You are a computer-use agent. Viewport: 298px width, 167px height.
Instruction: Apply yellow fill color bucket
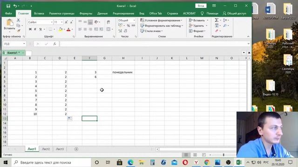61,29
